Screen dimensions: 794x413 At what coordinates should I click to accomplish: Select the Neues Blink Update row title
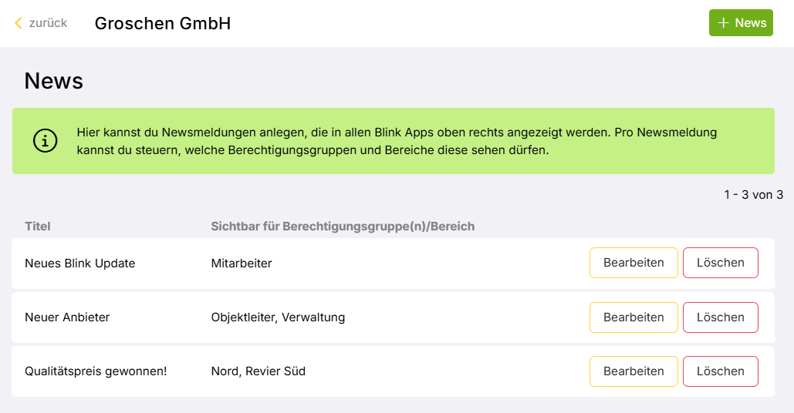click(79, 264)
